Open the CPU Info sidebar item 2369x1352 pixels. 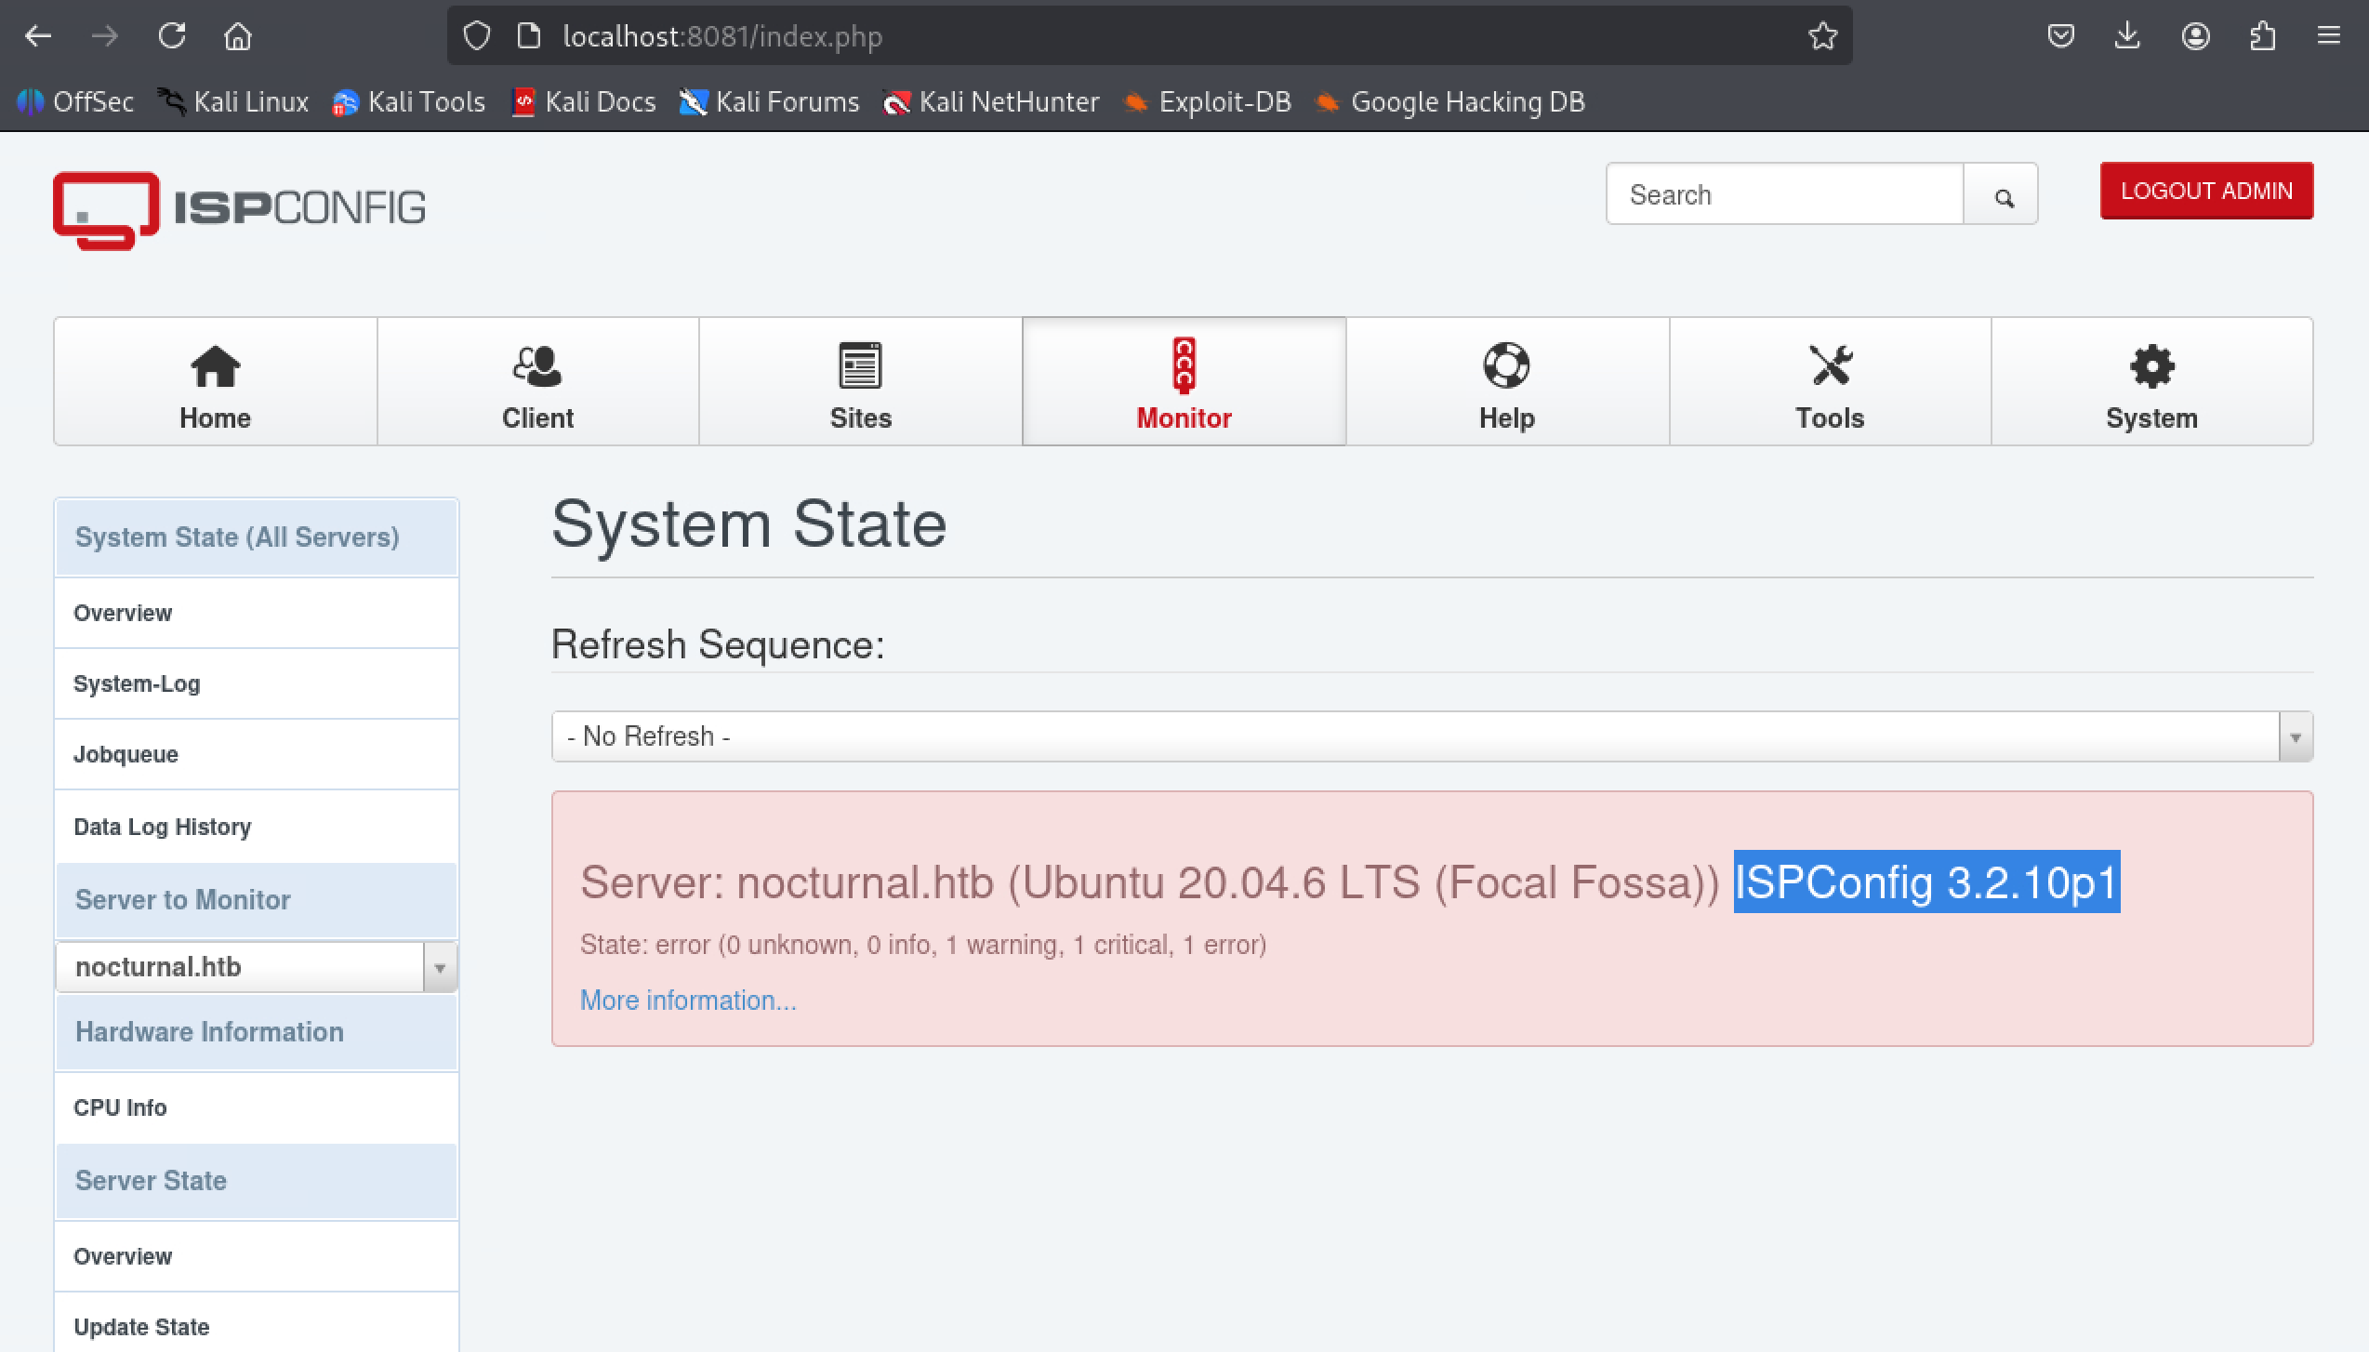pos(257,1107)
